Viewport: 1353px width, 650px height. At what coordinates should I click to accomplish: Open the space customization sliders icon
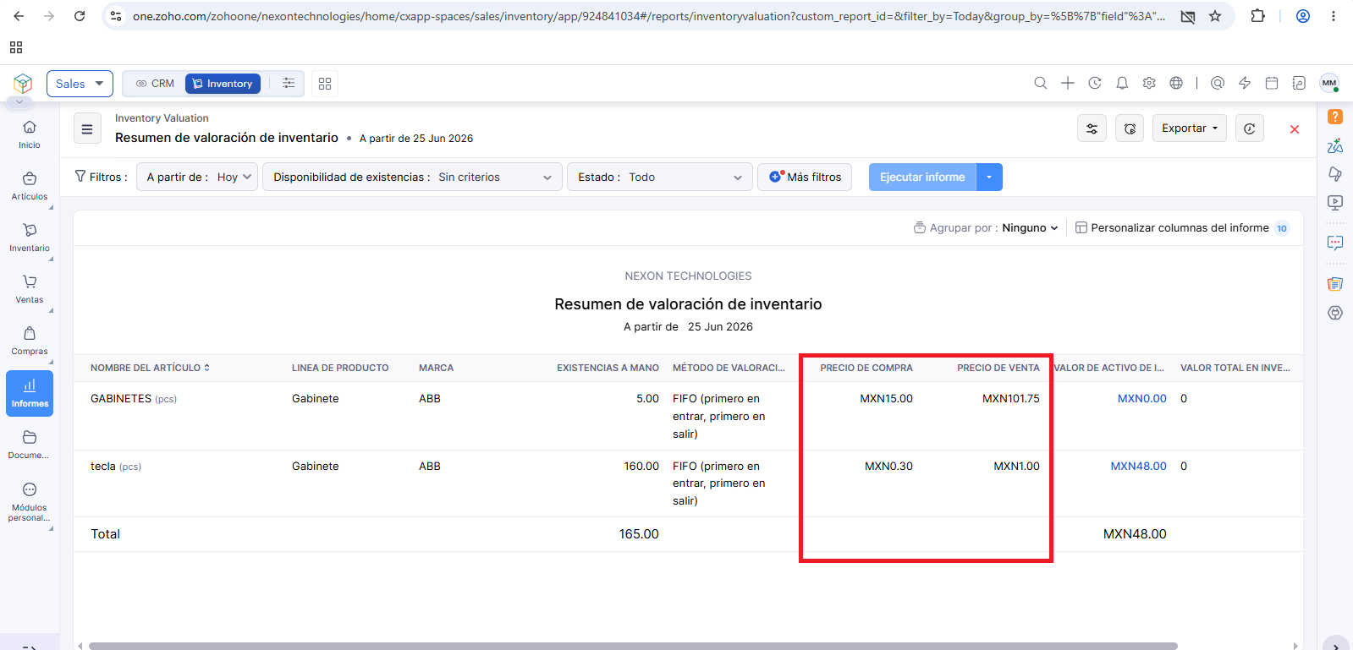click(289, 83)
